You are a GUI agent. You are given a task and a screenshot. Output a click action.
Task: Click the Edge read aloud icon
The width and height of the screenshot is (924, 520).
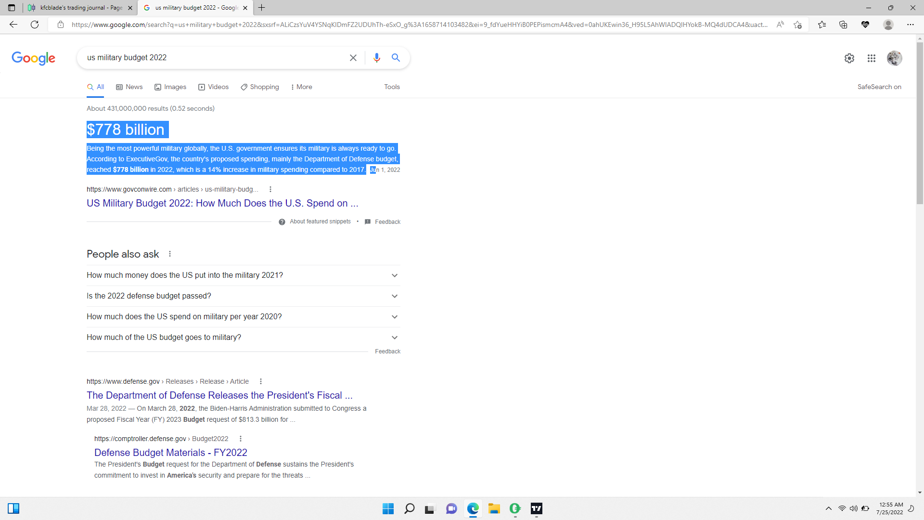[x=780, y=25]
